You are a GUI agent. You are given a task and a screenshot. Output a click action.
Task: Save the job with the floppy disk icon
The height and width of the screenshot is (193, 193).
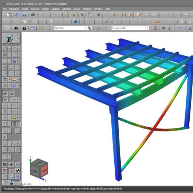(24, 14)
